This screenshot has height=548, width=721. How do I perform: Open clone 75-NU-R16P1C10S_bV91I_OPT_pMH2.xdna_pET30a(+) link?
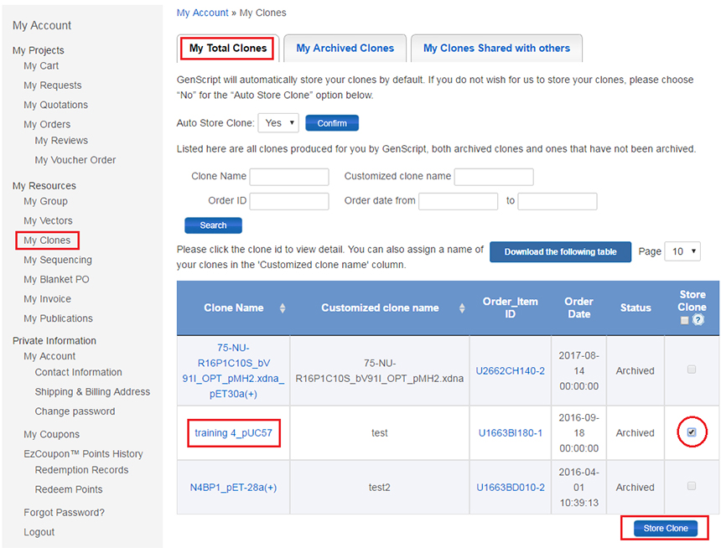pos(233,371)
